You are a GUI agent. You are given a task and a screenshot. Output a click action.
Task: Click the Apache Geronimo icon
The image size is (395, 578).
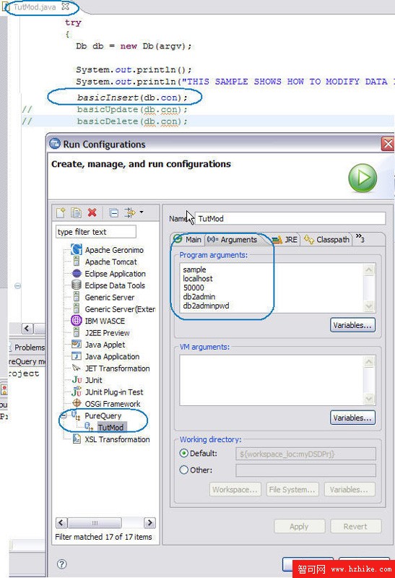tap(77, 249)
